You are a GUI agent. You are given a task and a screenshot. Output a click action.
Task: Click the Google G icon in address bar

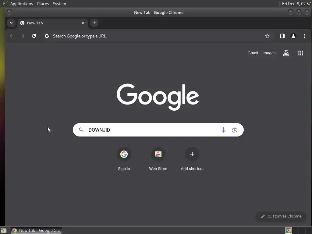pyautogui.click(x=47, y=36)
